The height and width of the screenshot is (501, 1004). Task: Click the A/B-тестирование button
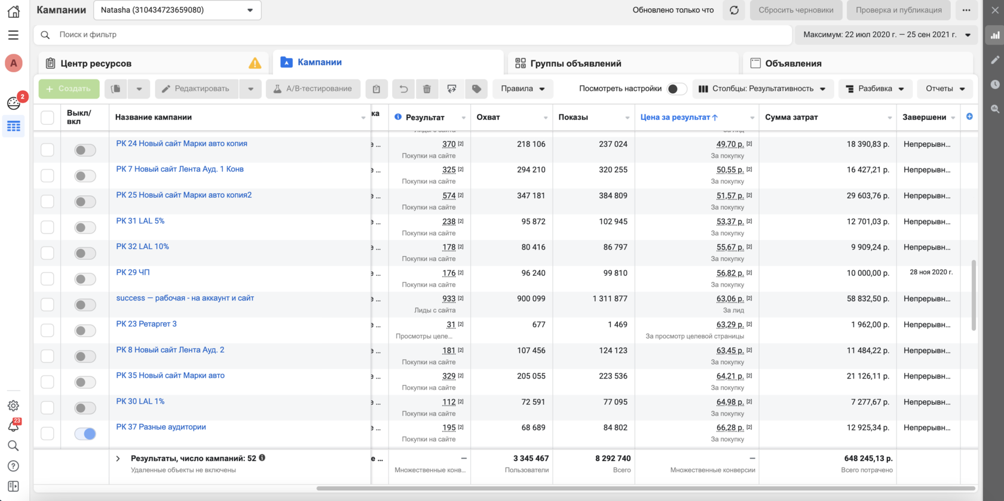point(313,89)
